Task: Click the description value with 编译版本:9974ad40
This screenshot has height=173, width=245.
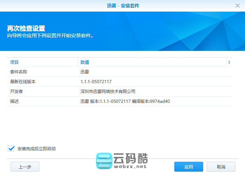Action: [125, 101]
